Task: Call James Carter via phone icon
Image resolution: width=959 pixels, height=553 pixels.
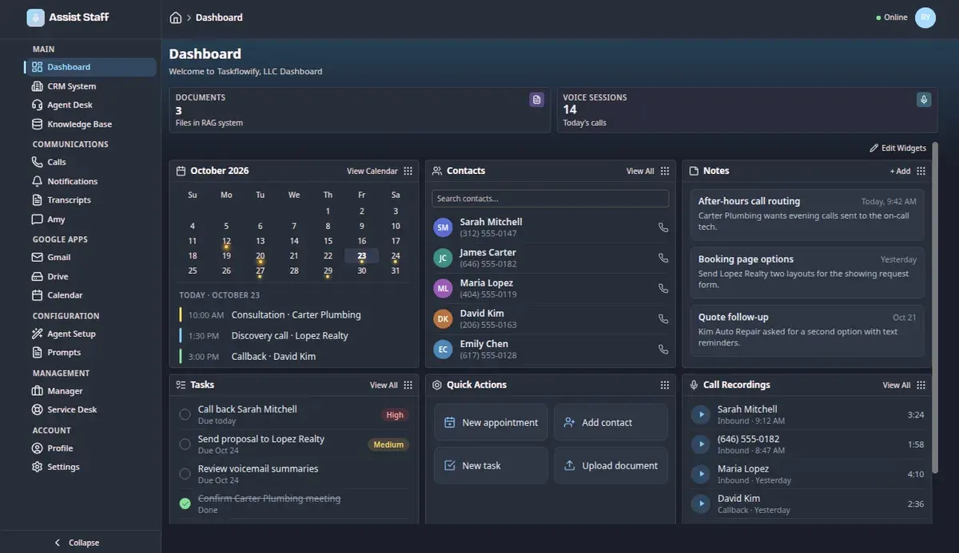Action: tap(663, 258)
